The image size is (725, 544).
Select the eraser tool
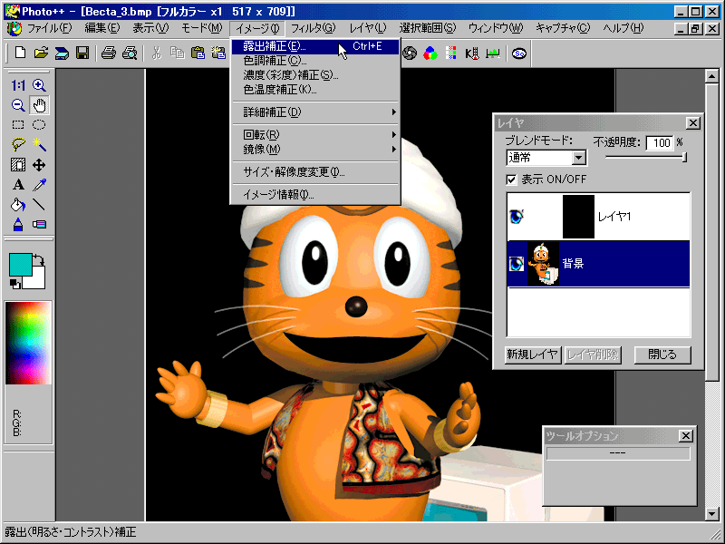(x=39, y=224)
